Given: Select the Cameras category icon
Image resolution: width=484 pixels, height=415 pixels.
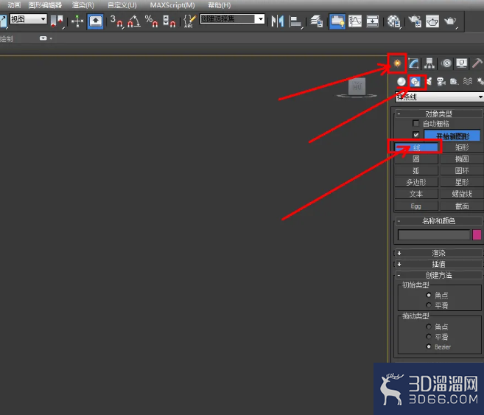Looking at the screenshot, I should [x=441, y=82].
